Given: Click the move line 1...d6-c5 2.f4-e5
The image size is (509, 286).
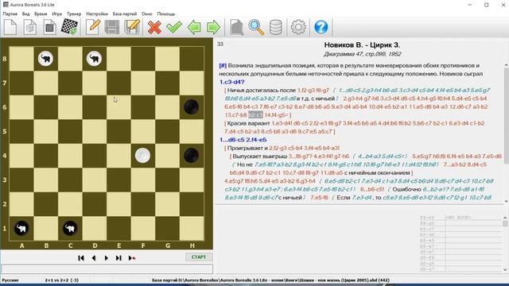Looking at the screenshot, I should [243, 140].
